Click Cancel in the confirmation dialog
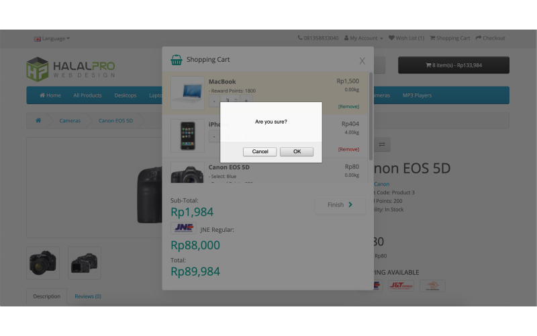 point(260,152)
